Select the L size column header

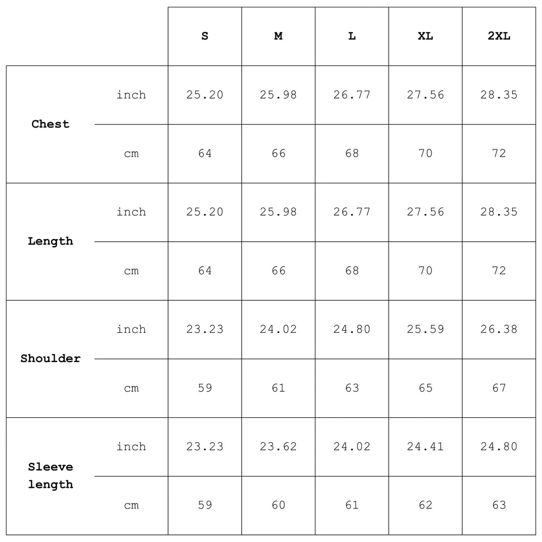pos(352,36)
